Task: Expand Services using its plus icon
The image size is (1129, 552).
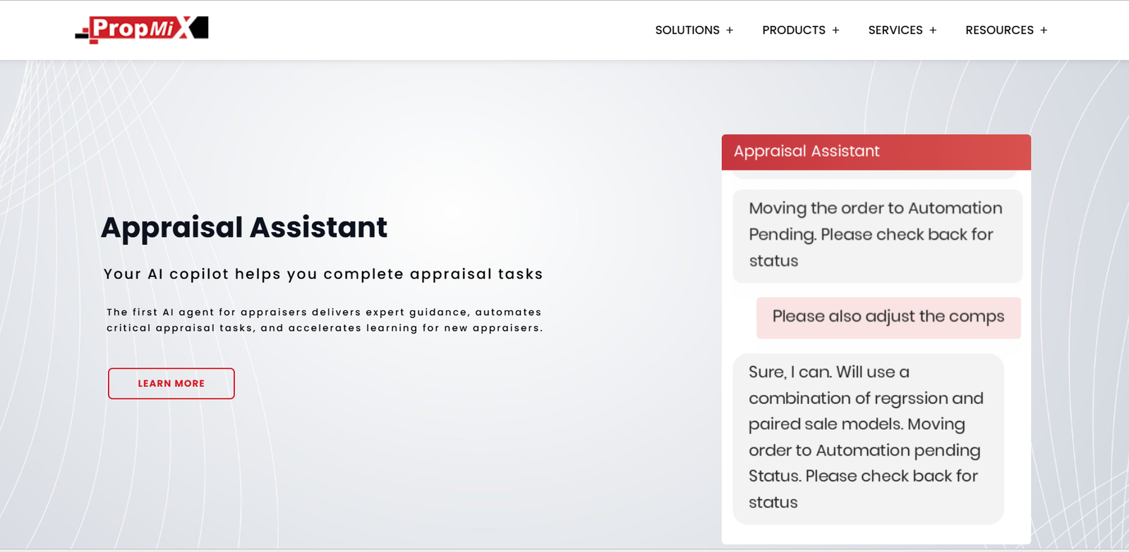Action: click(933, 30)
